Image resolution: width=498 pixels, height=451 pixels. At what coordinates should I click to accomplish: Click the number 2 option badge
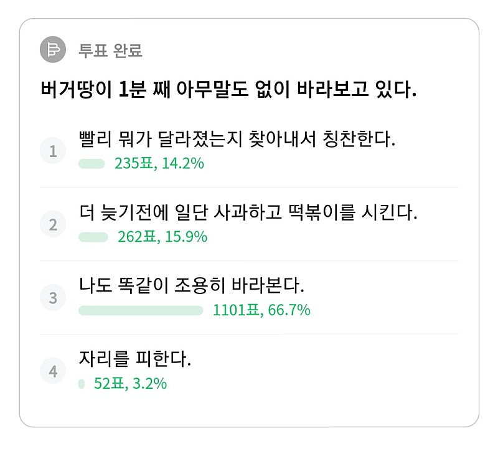click(x=53, y=224)
